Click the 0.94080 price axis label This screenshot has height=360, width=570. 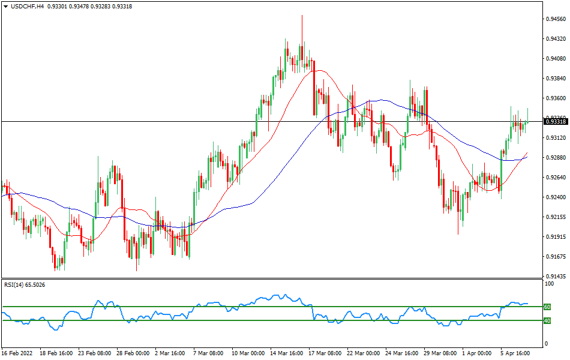pyautogui.click(x=556, y=59)
